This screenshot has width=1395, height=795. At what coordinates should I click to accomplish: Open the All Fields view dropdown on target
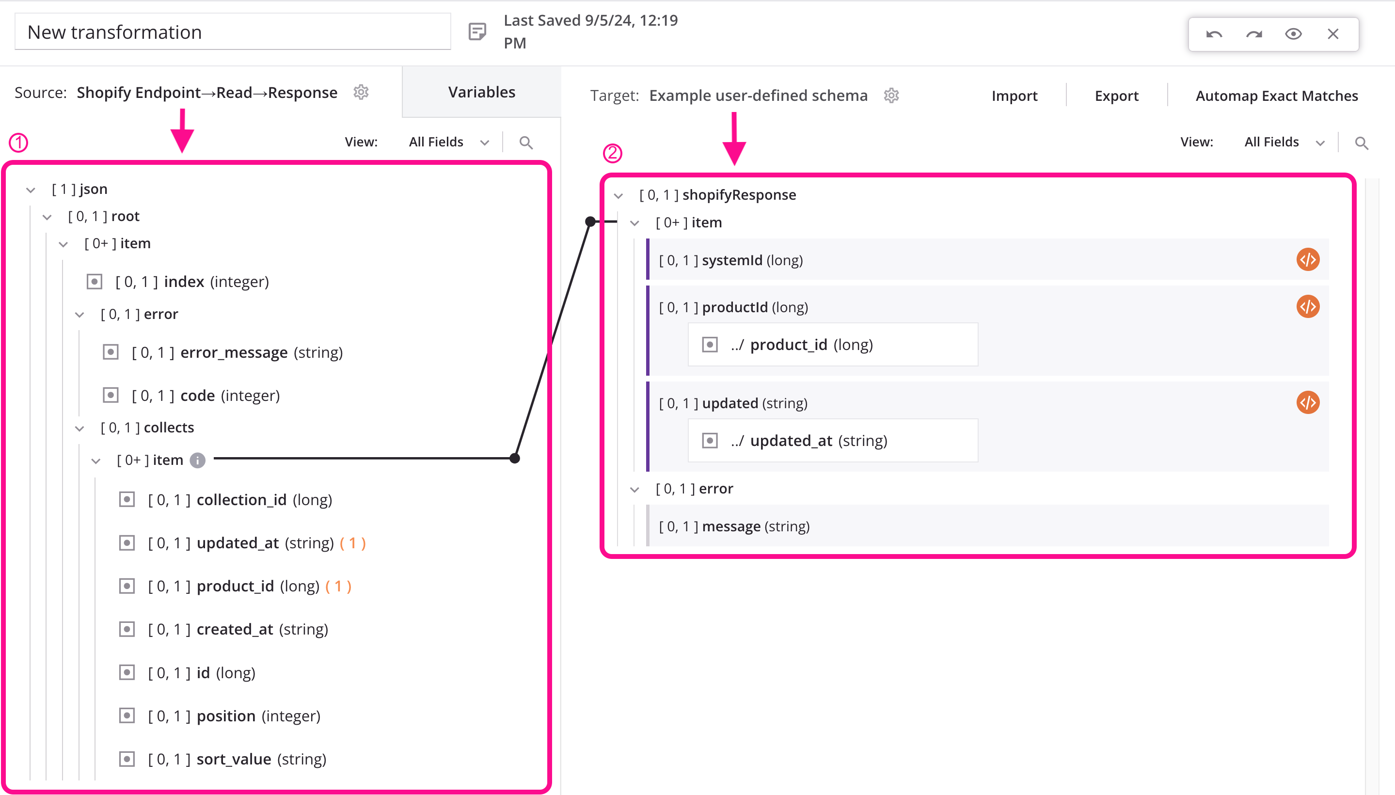(x=1284, y=142)
